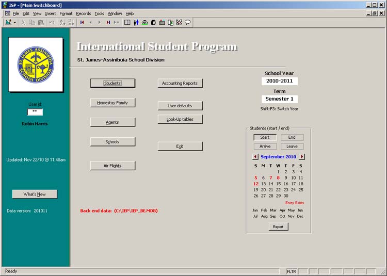Go to previous month in calendar
The height and width of the screenshot is (276, 387).
[255, 156]
